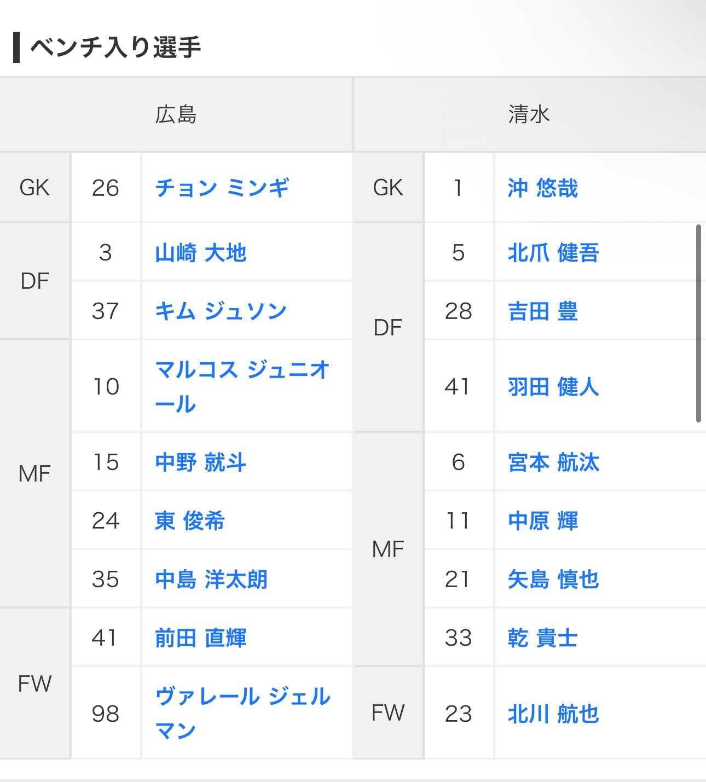Open player link 中原 輝
706x782 pixels.
(x=543, y=520)
